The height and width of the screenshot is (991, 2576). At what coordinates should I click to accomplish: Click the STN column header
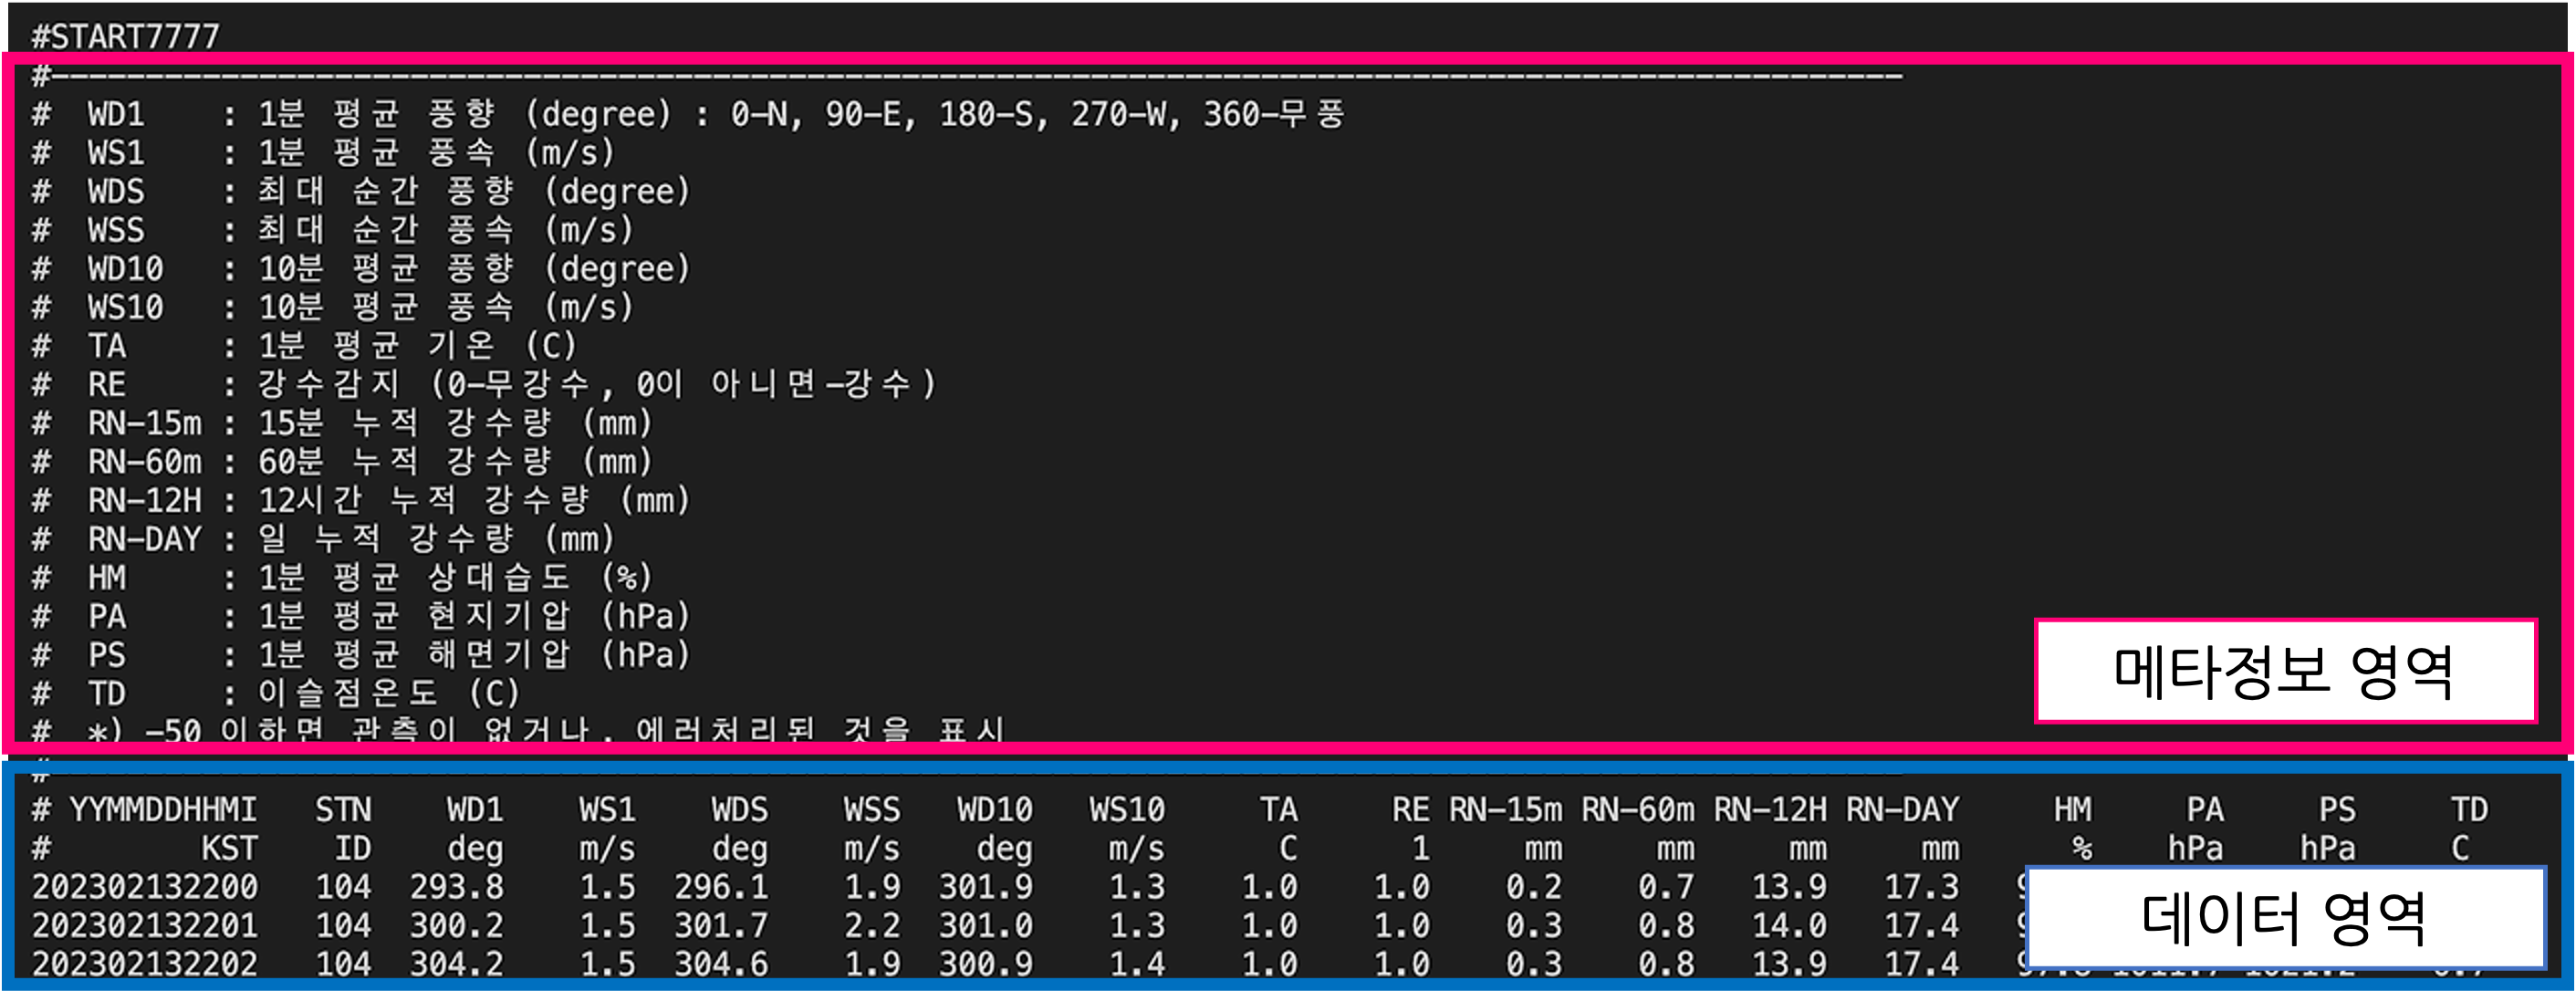pyautogui.click(x=343, y=809)
